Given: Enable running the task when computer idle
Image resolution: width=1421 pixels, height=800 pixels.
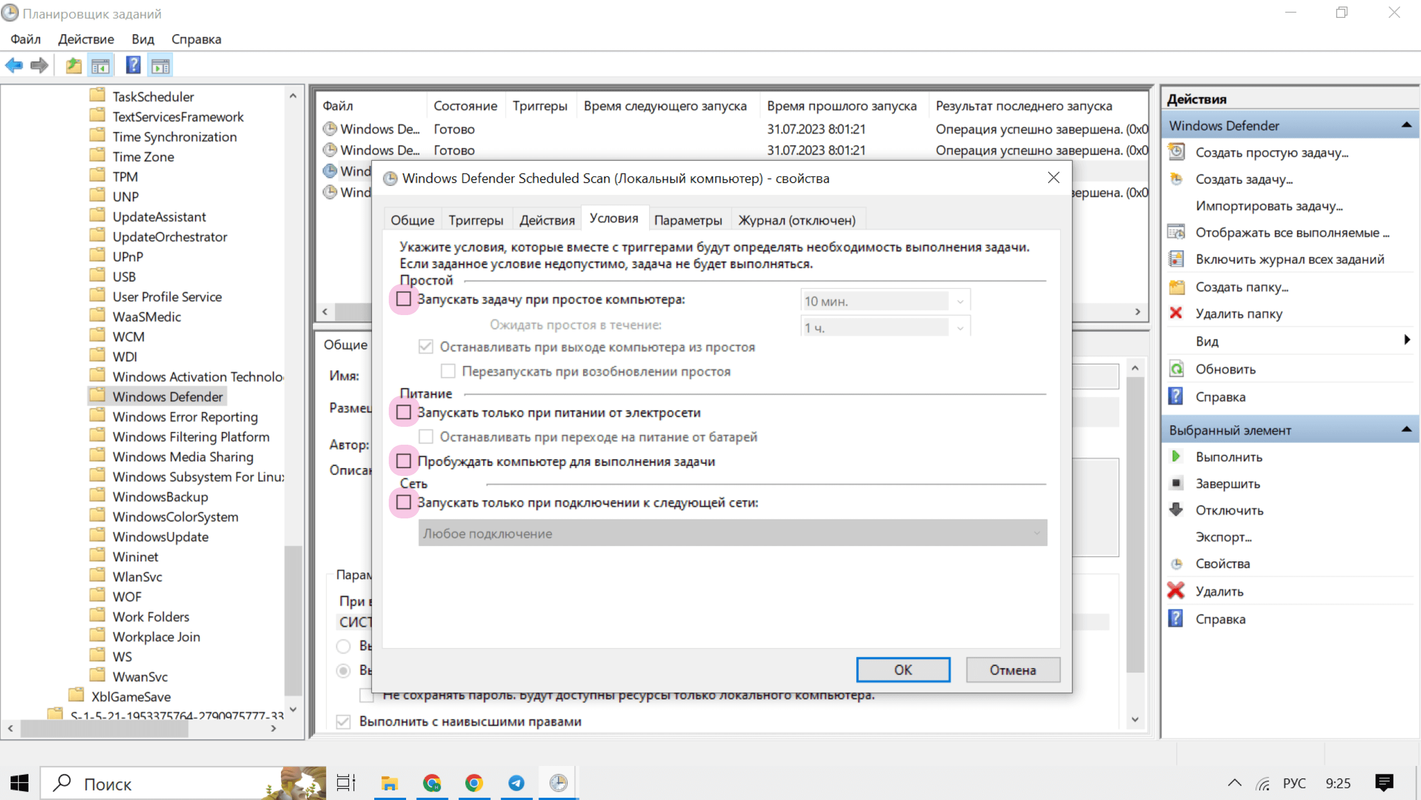Looking at the screenshot, I should click(403, 299).
